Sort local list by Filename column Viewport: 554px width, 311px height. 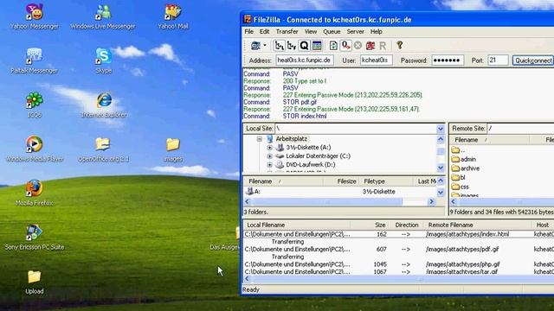coord(283,181)
